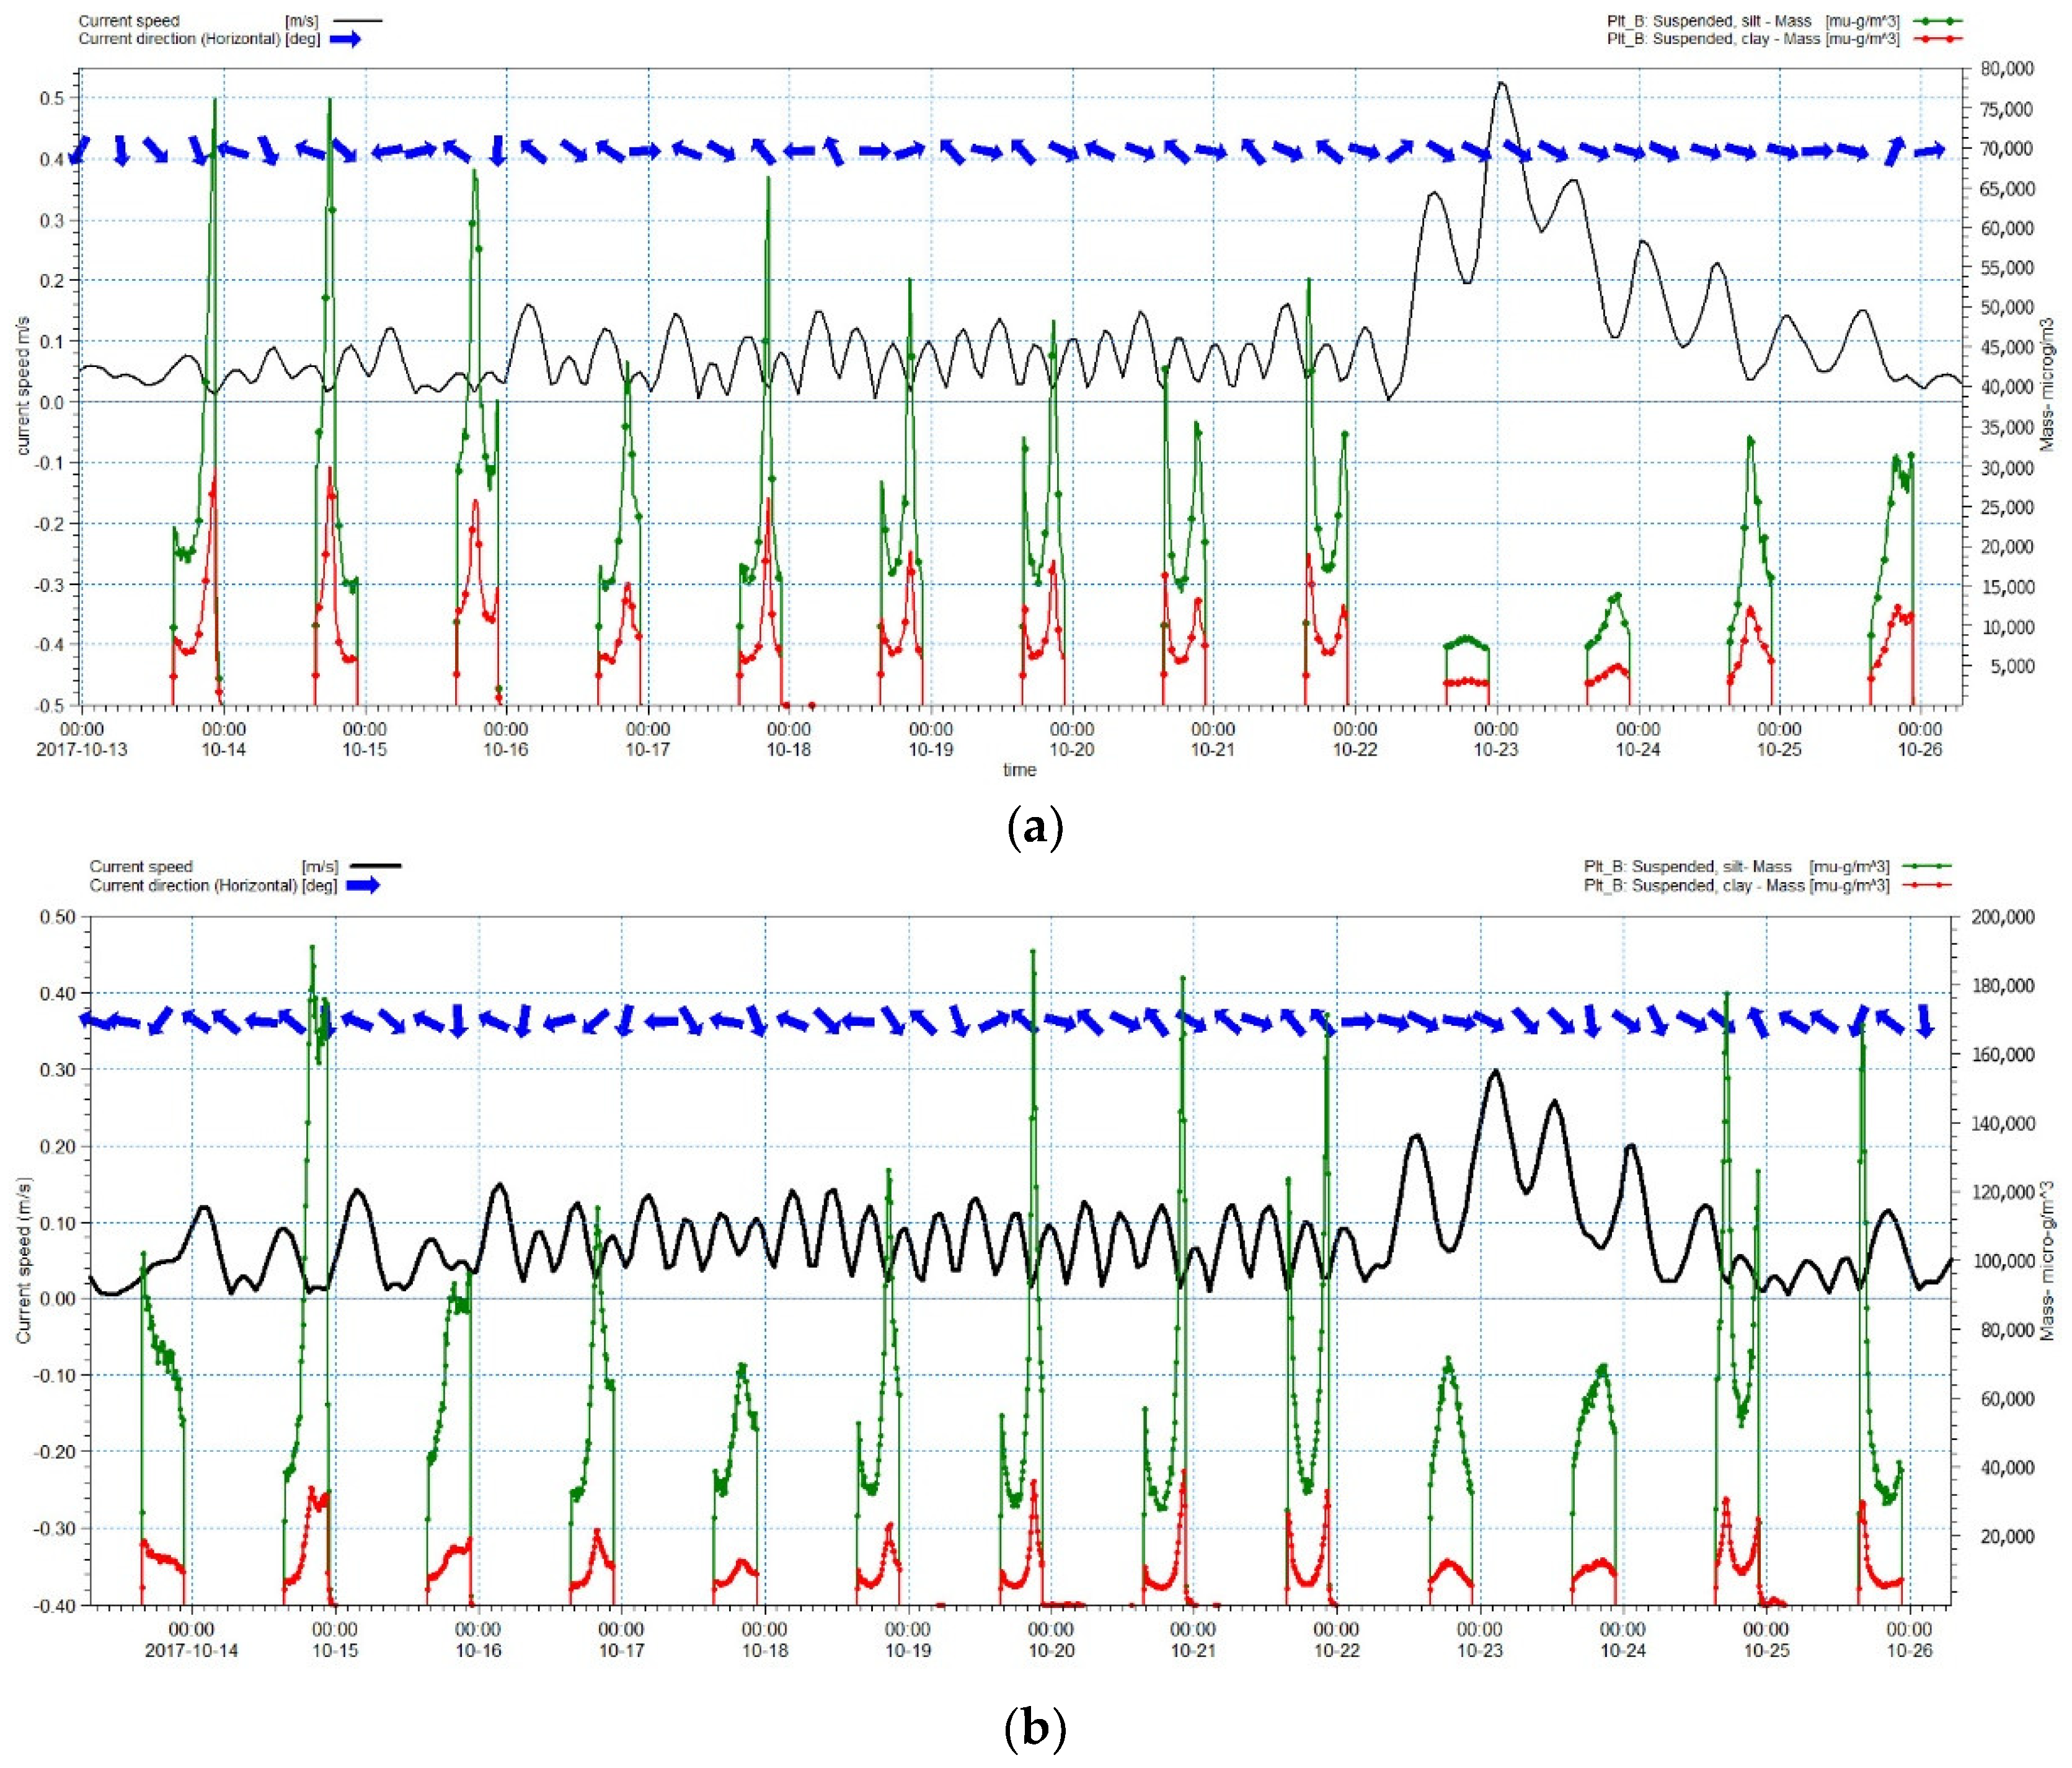Click green silt line sample in chart (b) legend
The height and width of the screenshot is (1768, 2072).
click(1927, 866)
